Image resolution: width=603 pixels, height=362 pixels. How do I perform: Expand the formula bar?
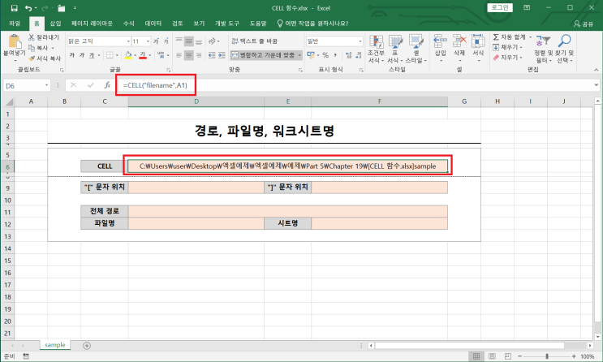596,85
